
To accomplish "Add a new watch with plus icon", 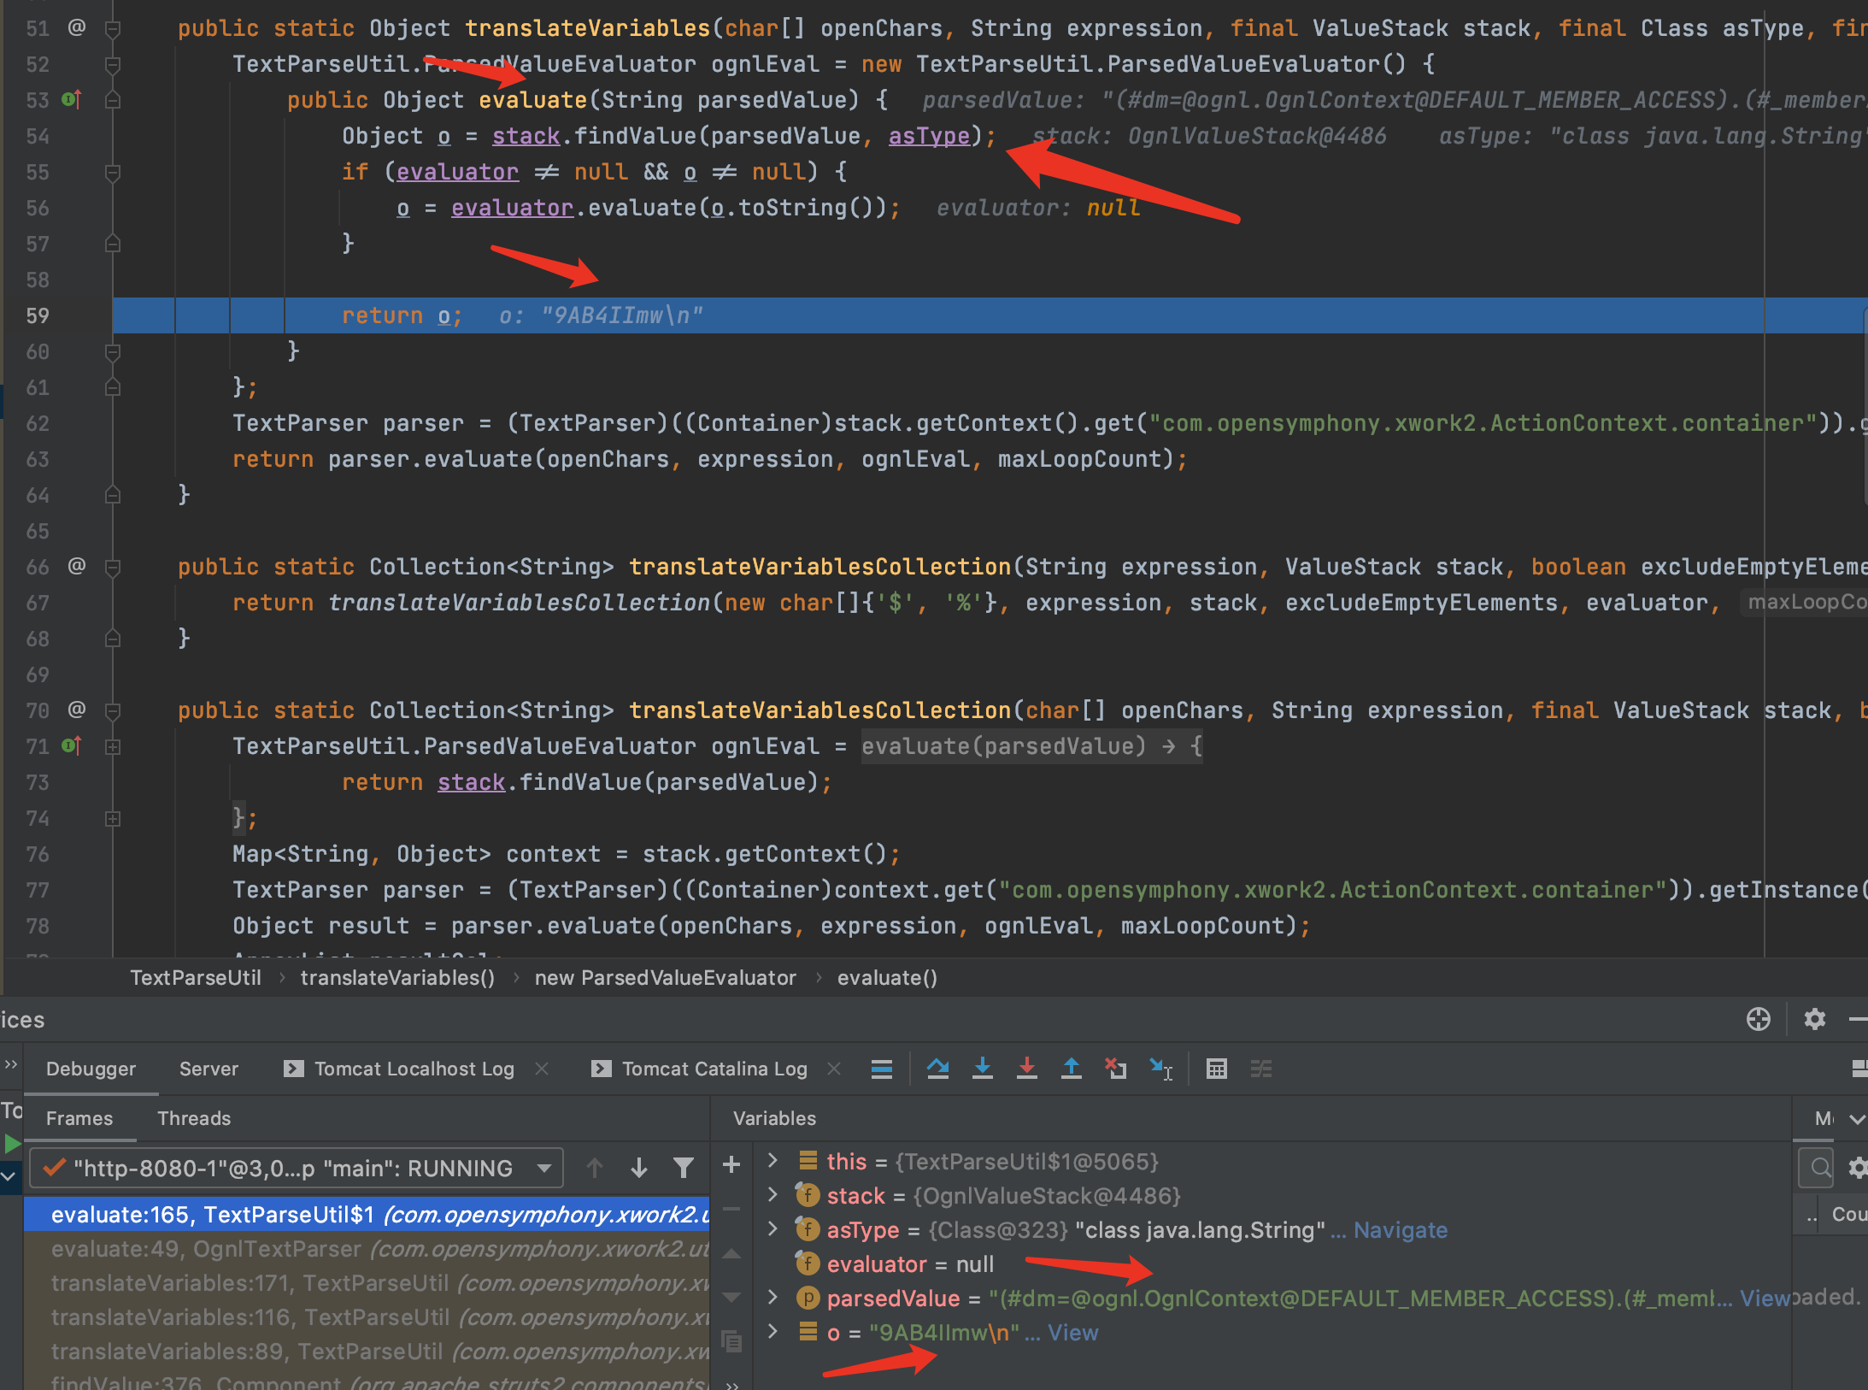I will [731, 1164].
